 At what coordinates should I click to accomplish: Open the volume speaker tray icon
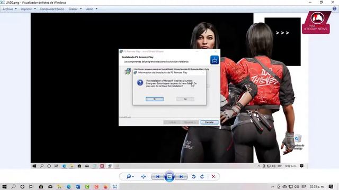(x=297, y=186)
